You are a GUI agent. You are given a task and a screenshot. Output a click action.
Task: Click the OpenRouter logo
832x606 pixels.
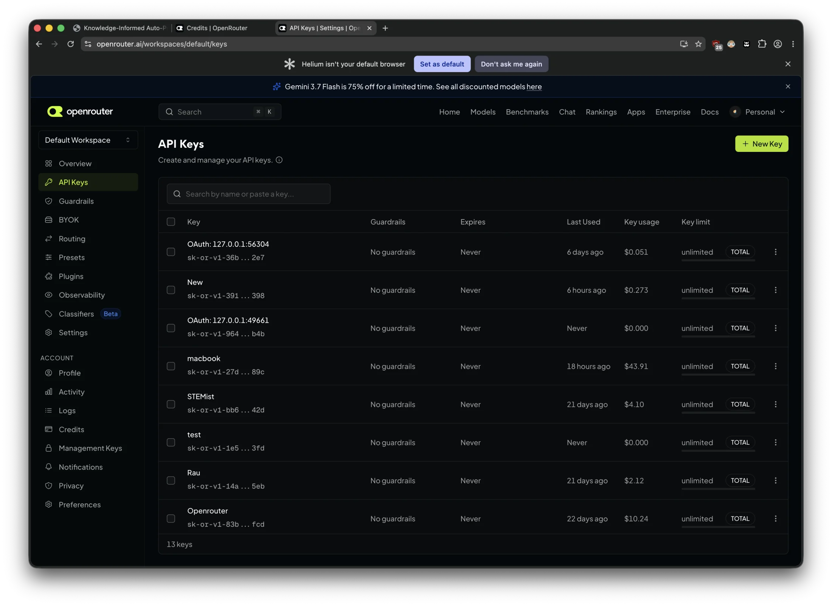pyautogui.click(x=80, y=111)
